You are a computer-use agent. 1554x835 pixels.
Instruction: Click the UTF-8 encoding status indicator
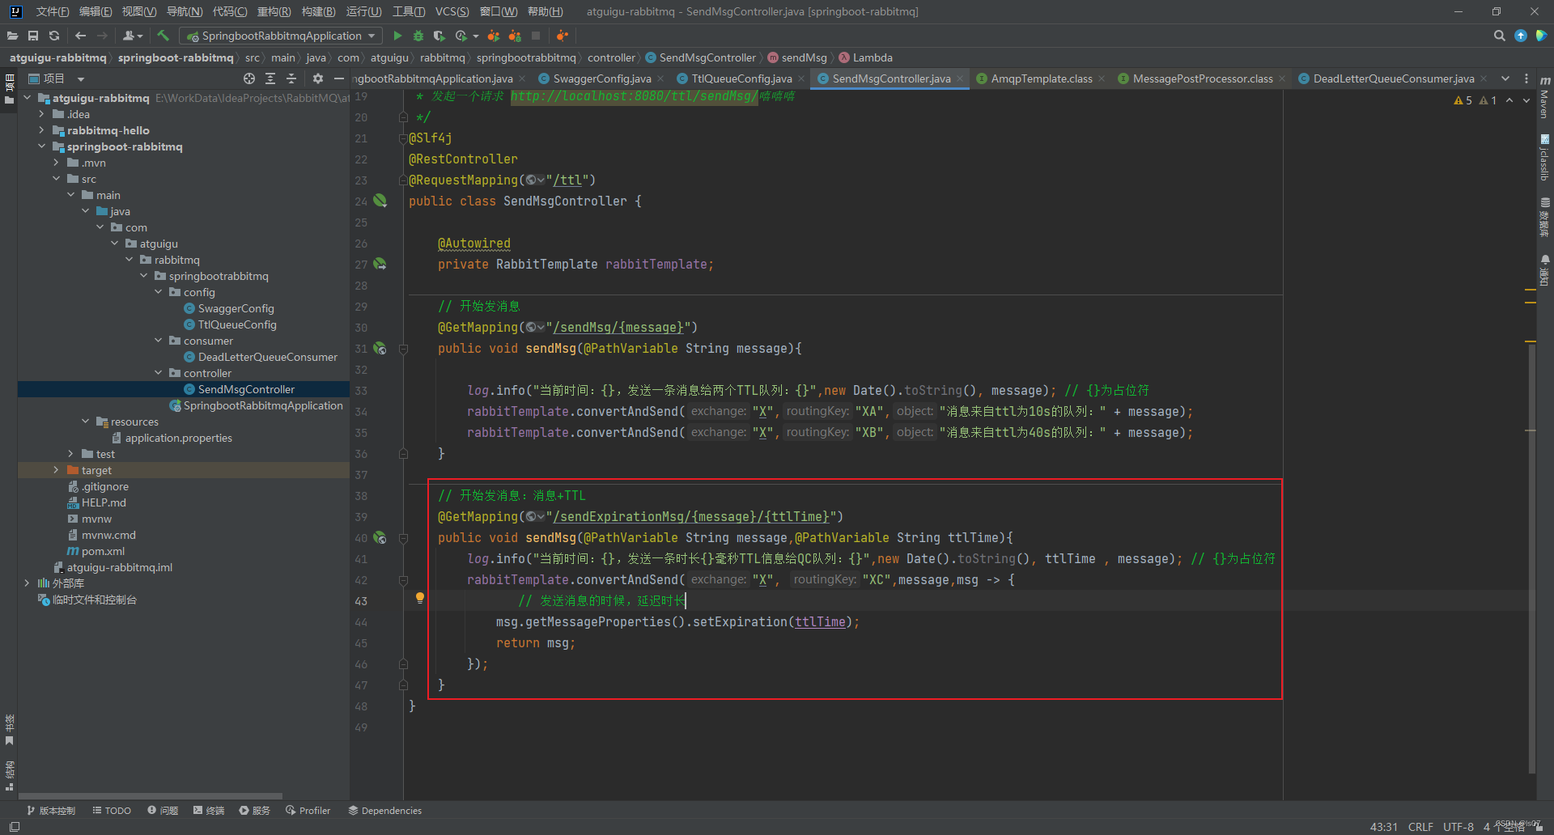pos(1458,827)
